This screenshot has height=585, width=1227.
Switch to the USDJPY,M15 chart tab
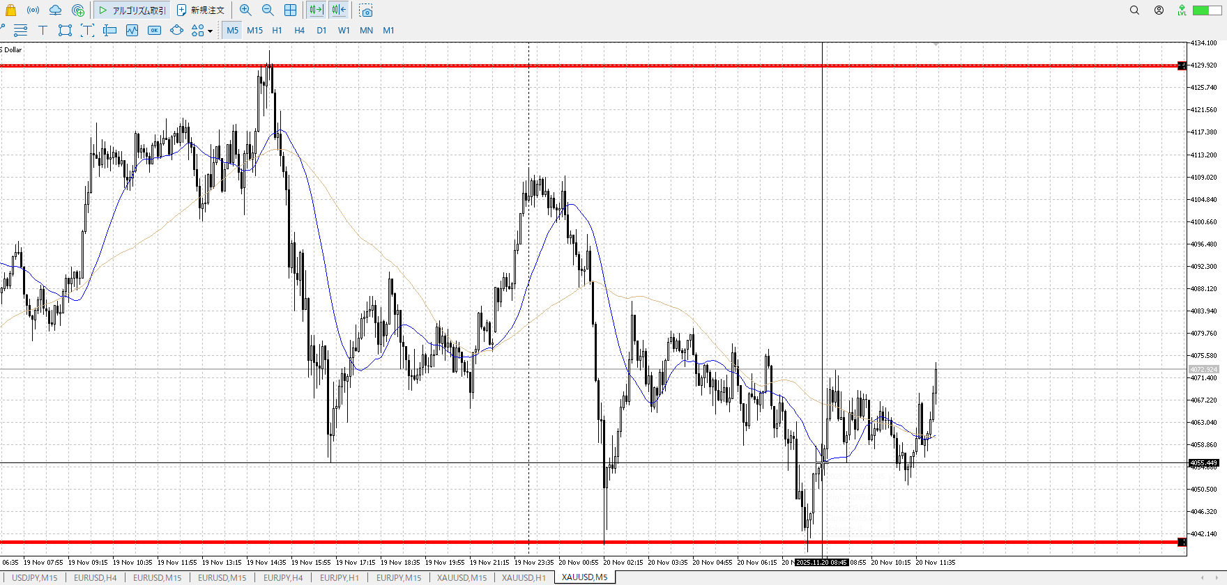[x=35, y=577]
